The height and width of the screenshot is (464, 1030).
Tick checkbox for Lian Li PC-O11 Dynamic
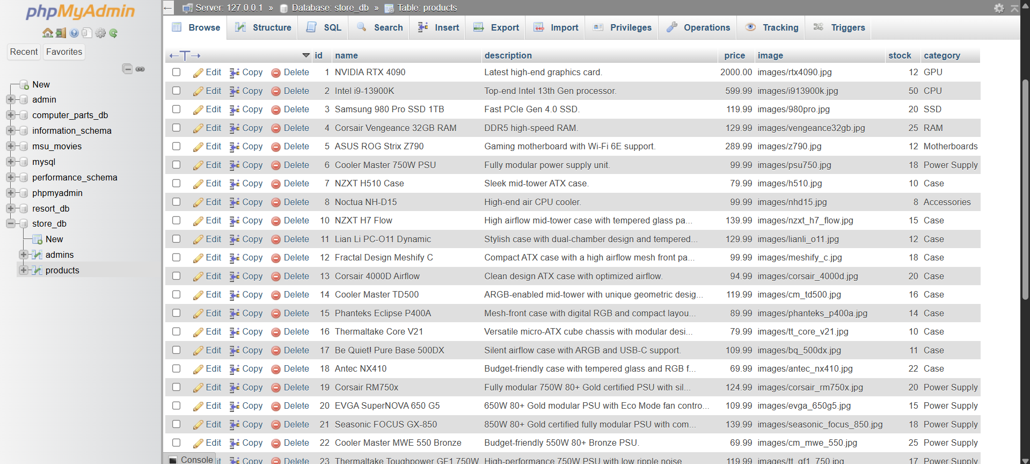[x=176, y=239]
